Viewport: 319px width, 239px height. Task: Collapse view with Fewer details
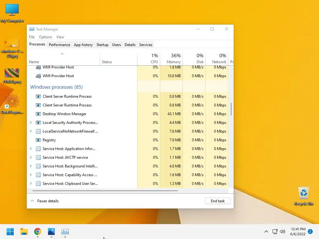pos(45,201)
